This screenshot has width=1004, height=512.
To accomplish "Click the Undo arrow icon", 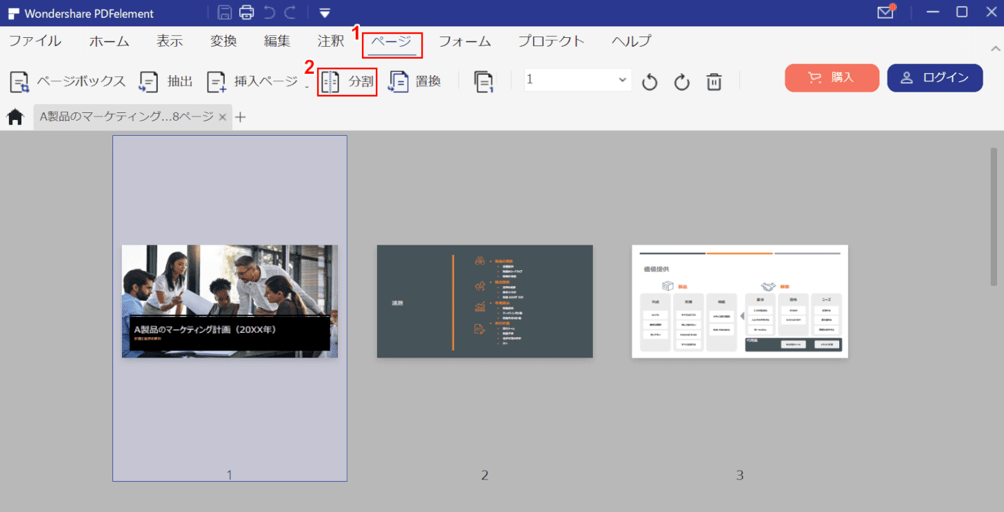I will point(269,12).
